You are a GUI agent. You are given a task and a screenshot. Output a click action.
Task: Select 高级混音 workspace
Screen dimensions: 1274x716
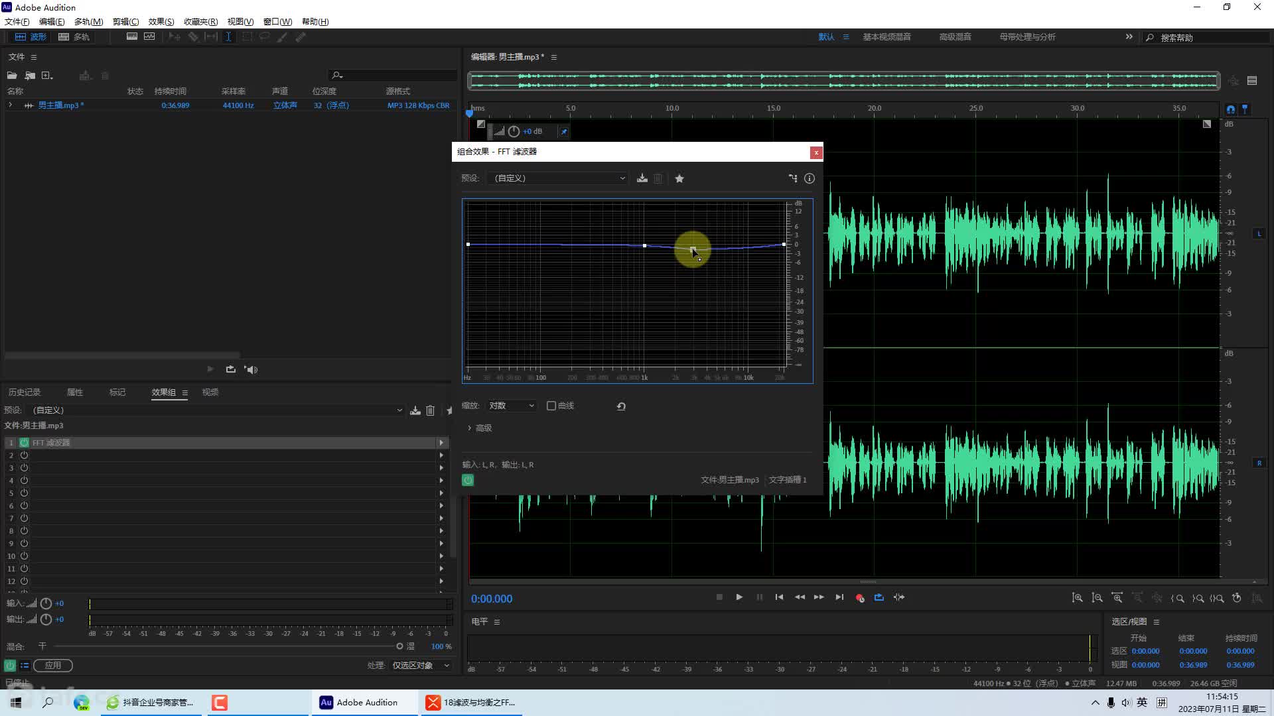(x=955, y=37)
